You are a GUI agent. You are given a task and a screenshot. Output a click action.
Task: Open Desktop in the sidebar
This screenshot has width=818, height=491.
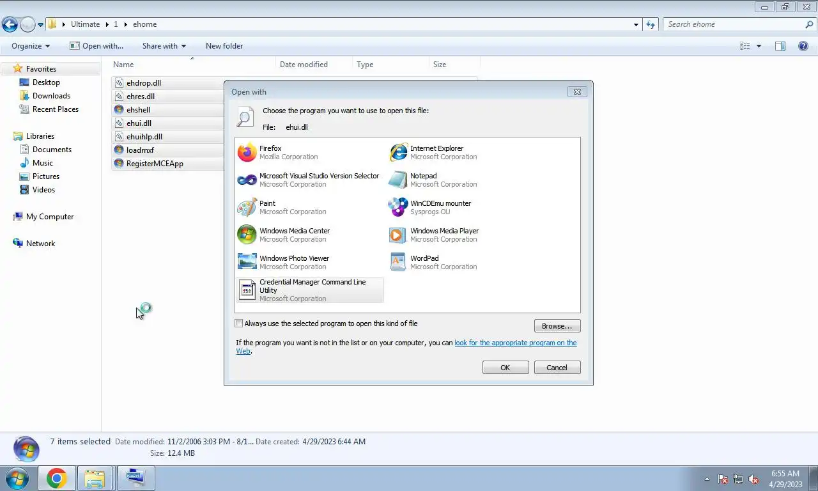(x=46, y=82)
